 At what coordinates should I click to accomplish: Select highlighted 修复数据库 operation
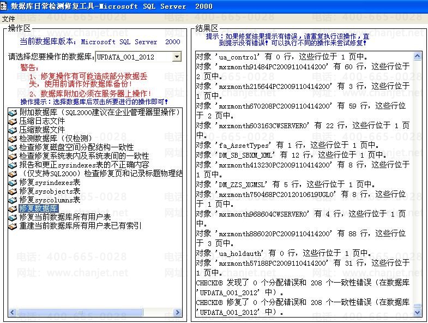[x=39, y=208]
